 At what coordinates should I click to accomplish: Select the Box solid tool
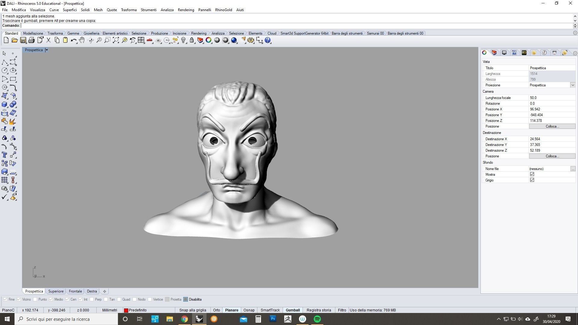coord(5,104)
